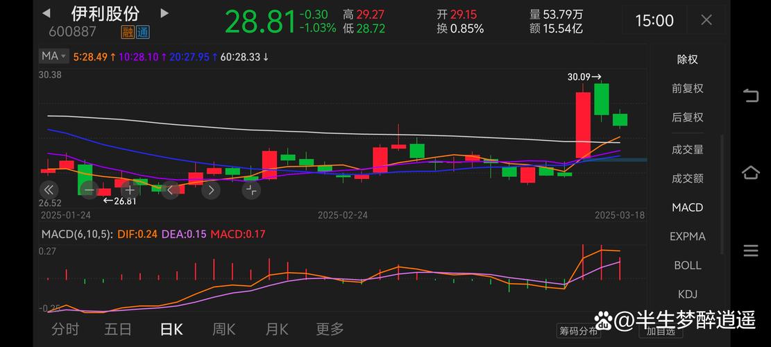Zoom out the K-line chart (minus)

click(x=89, y=189)
